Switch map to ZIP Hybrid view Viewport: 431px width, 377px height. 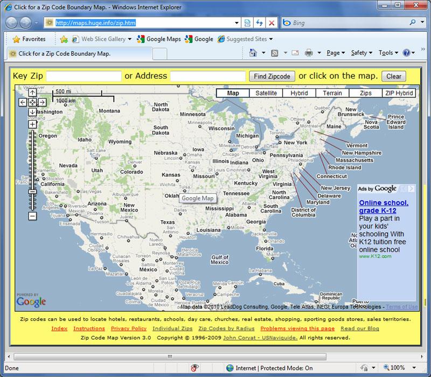399,93
